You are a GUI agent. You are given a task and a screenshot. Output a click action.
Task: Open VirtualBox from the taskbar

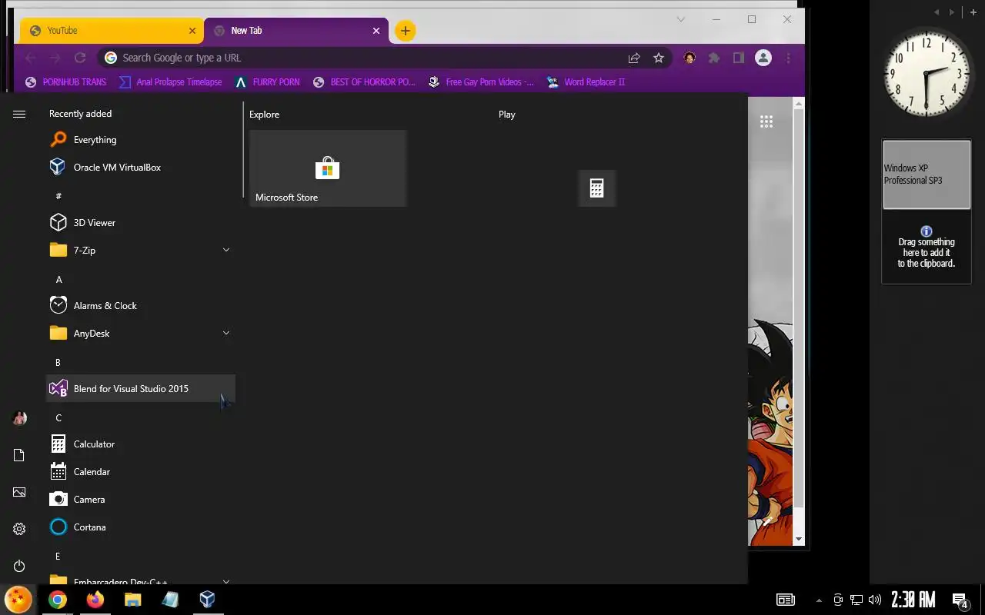coord(207,600)
